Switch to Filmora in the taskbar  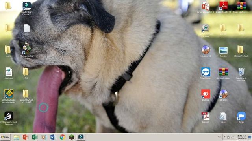81,137
